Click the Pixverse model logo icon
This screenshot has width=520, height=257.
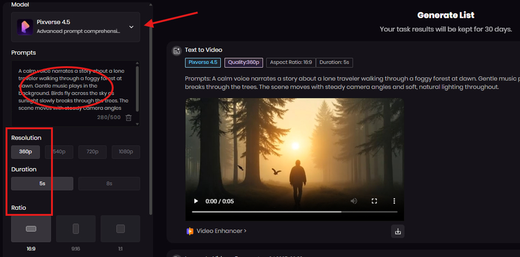coord(25,27)
